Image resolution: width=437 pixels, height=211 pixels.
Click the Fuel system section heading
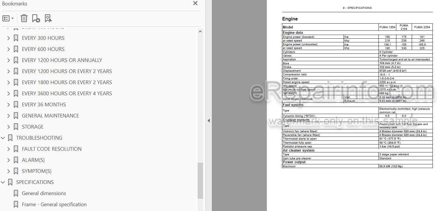click(293, 105)
